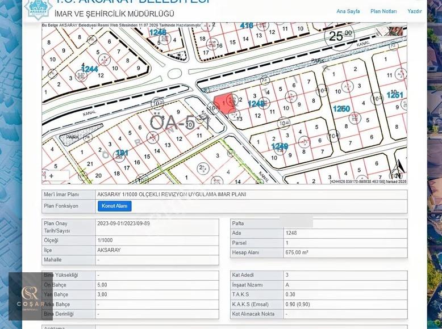This screenshot has width=442, height=329.
Task: Go to Ana Sayfa
Action: click(x=348, y=11)
